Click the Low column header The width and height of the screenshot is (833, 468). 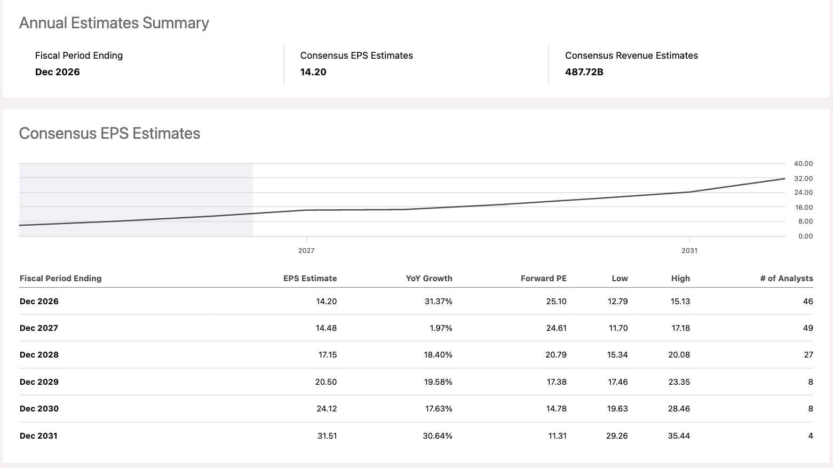(620, 279)
